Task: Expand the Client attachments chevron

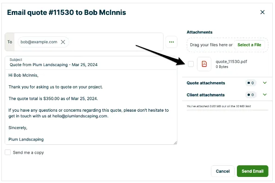Action: (265, 95)
